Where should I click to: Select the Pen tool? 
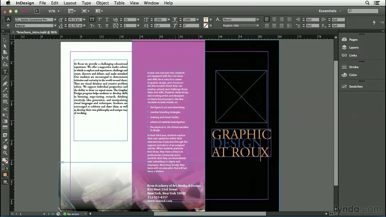click(x=5, y=84)
